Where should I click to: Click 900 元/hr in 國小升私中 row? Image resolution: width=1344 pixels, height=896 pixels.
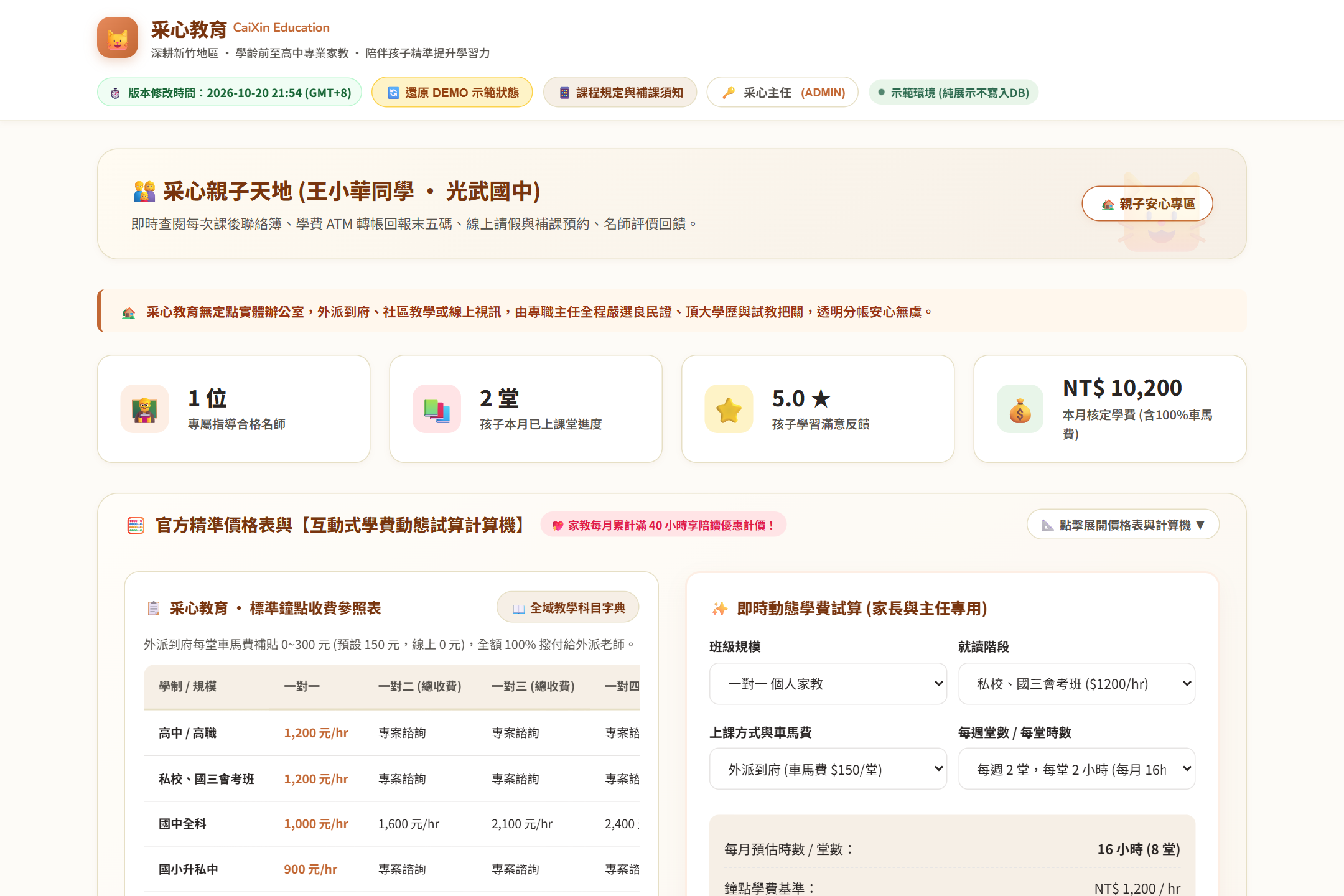(x=310, y=869)
